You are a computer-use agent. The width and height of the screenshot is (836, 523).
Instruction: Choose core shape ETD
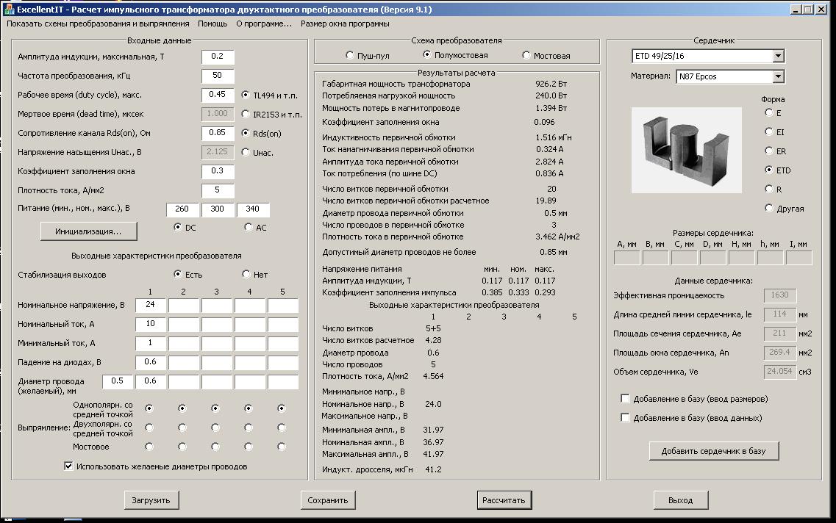pos(769,170)
